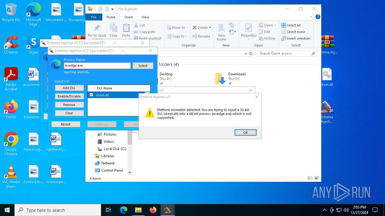Click the Windows Start button
The height and width of the screenshot is (216, 385).
7,210
